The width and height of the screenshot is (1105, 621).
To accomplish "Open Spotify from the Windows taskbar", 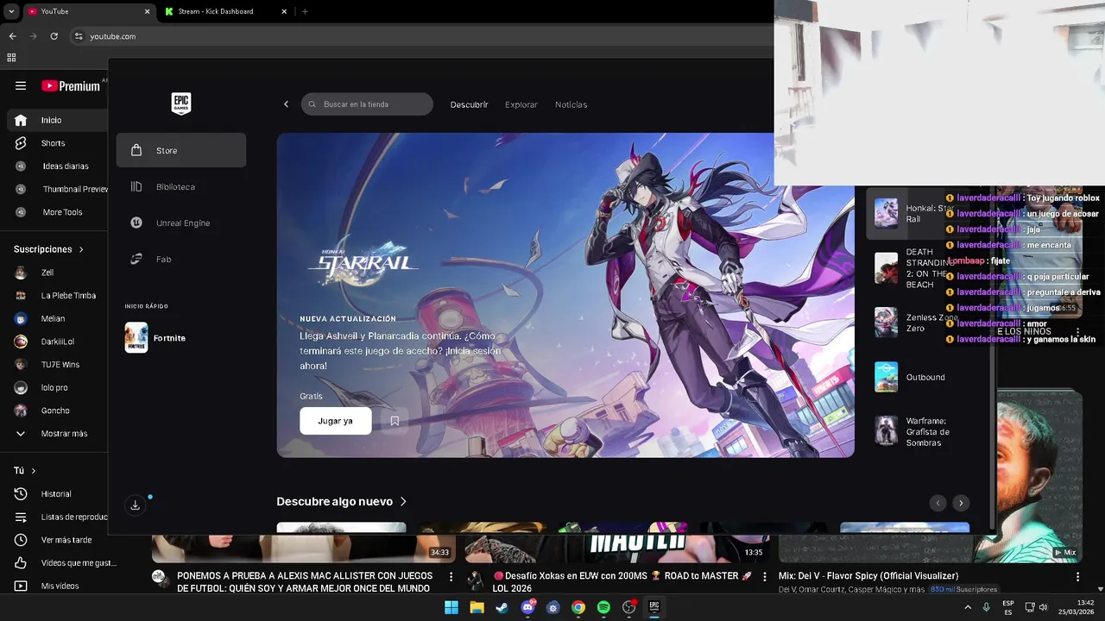I will click(603, 607).
